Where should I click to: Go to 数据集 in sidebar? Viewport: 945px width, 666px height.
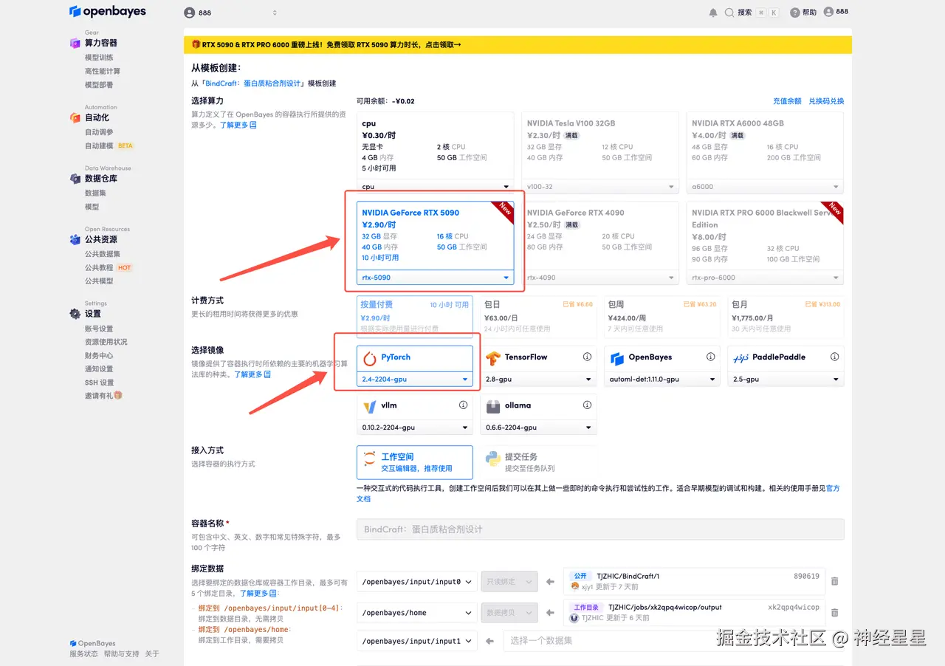[x=95, y=193]
